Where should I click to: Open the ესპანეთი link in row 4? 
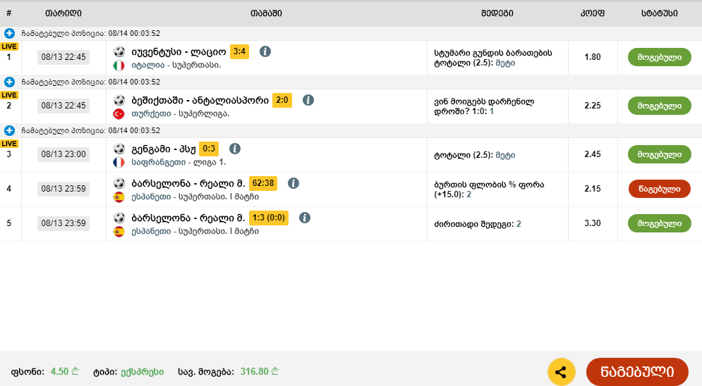click(151, 197)
